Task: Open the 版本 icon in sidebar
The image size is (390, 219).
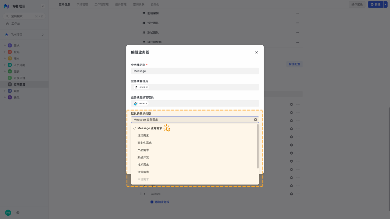Action: tap(10, 58)
